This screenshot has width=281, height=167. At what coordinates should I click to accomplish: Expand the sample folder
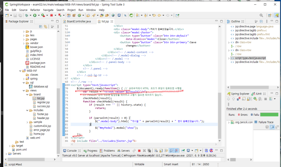click(x=27, y=122)
